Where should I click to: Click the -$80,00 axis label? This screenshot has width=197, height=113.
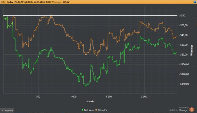point(183,55)
